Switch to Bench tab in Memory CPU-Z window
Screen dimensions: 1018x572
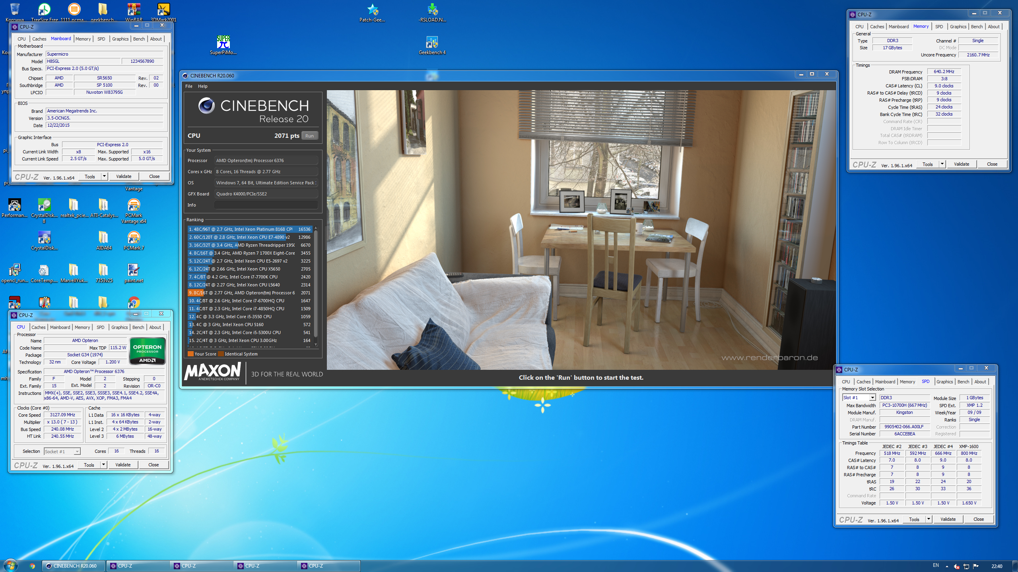(x=977, y=27)
